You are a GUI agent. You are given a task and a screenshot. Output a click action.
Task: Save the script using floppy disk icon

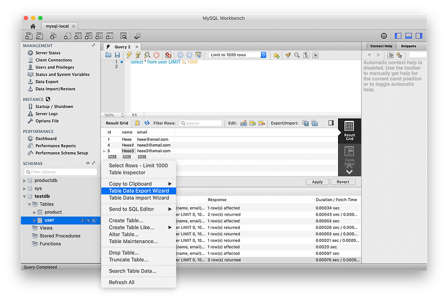(117, 55)
